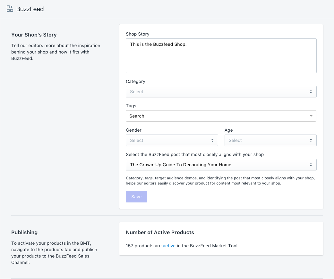Edit the Shop Story text area
334x279 pixels.
[221, 56]
